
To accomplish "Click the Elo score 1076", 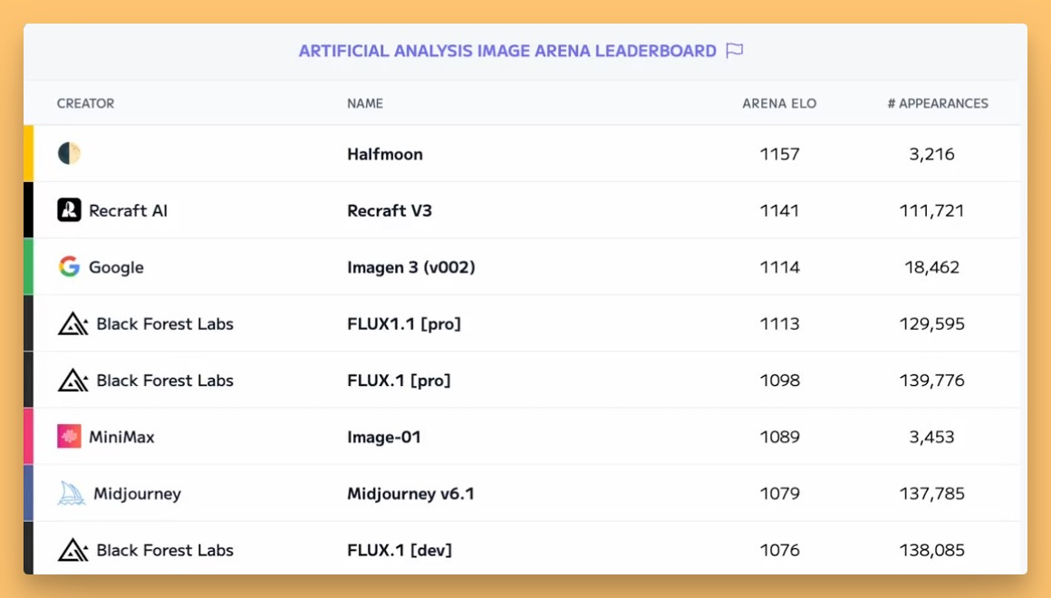I will (x=779, y=550).
